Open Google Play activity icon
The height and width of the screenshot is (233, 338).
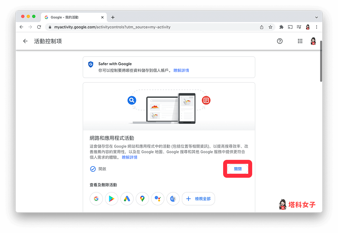click(x=112, y=199)
